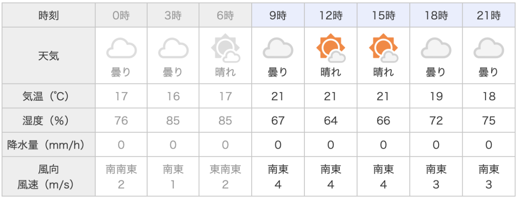
Task: Click the cloudy icon for 3時
Action: pos(173,48)
